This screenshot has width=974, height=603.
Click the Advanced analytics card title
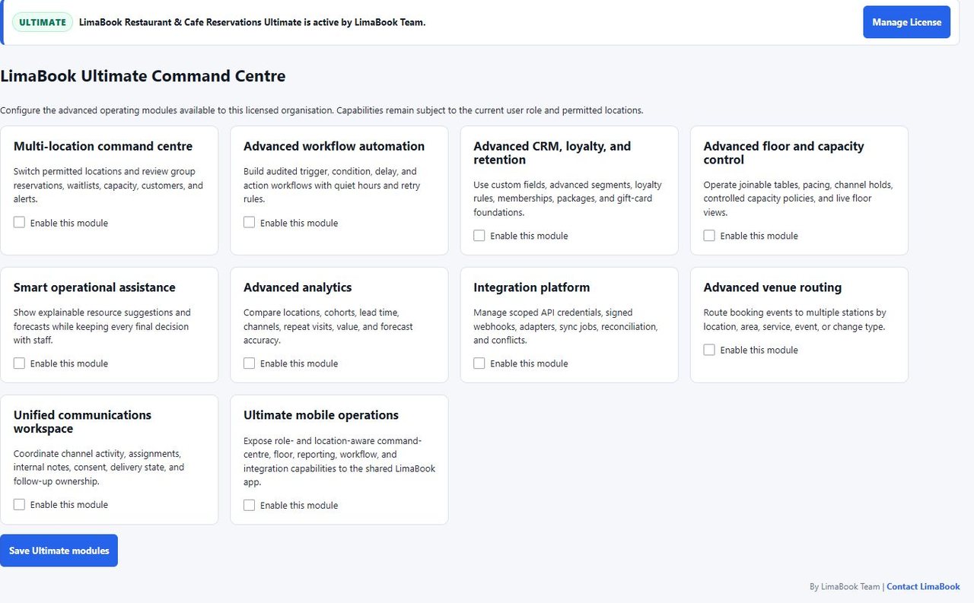298,287
